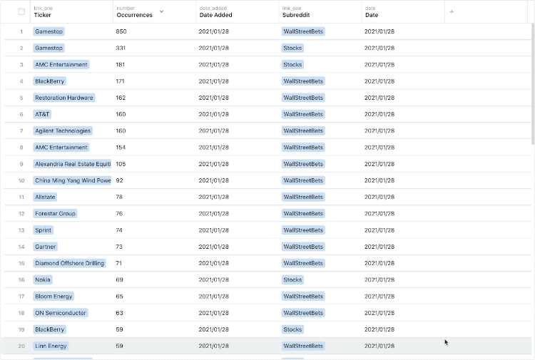Open BlackBerry ticker tag in row 19

49,329
